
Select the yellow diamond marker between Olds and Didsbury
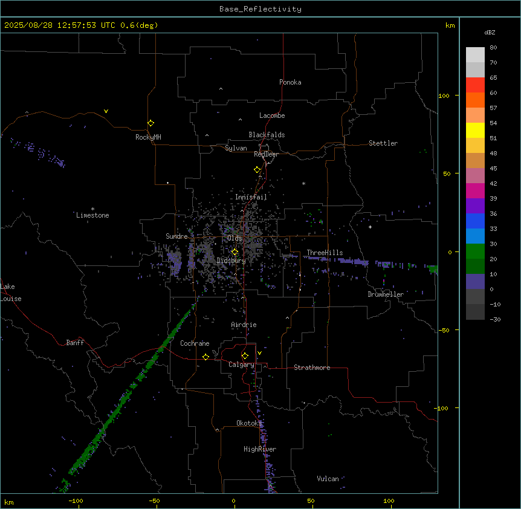pyautogui.click(x=235, y=252)
